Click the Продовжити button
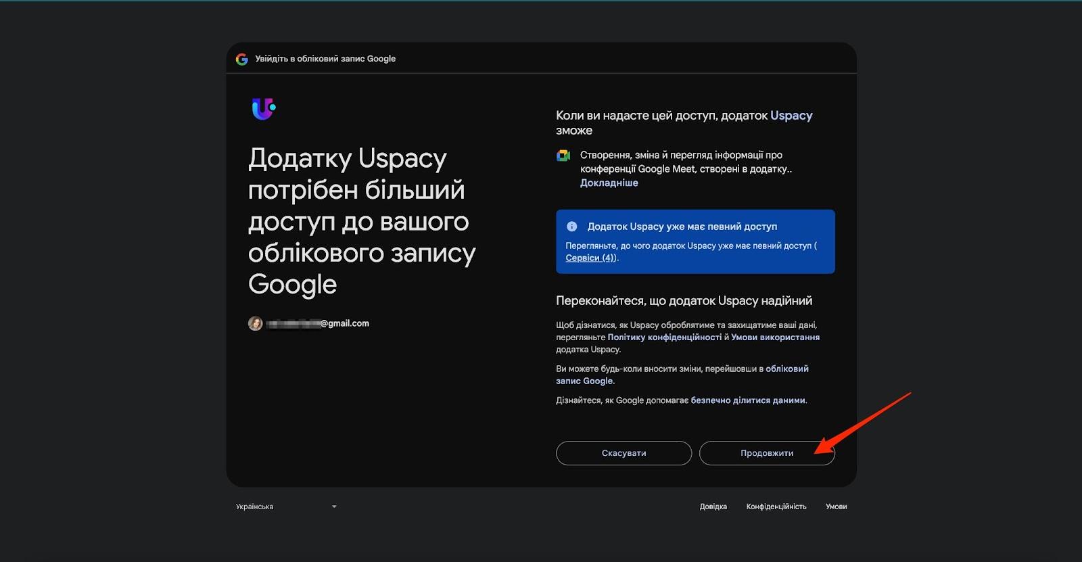 point(767,453)
